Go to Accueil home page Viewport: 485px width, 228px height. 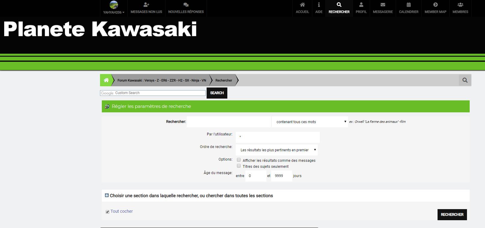point(302,8)
